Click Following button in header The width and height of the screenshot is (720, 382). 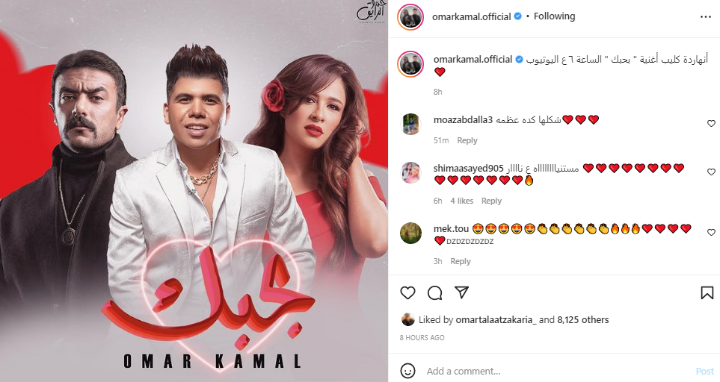pos(554,16)
